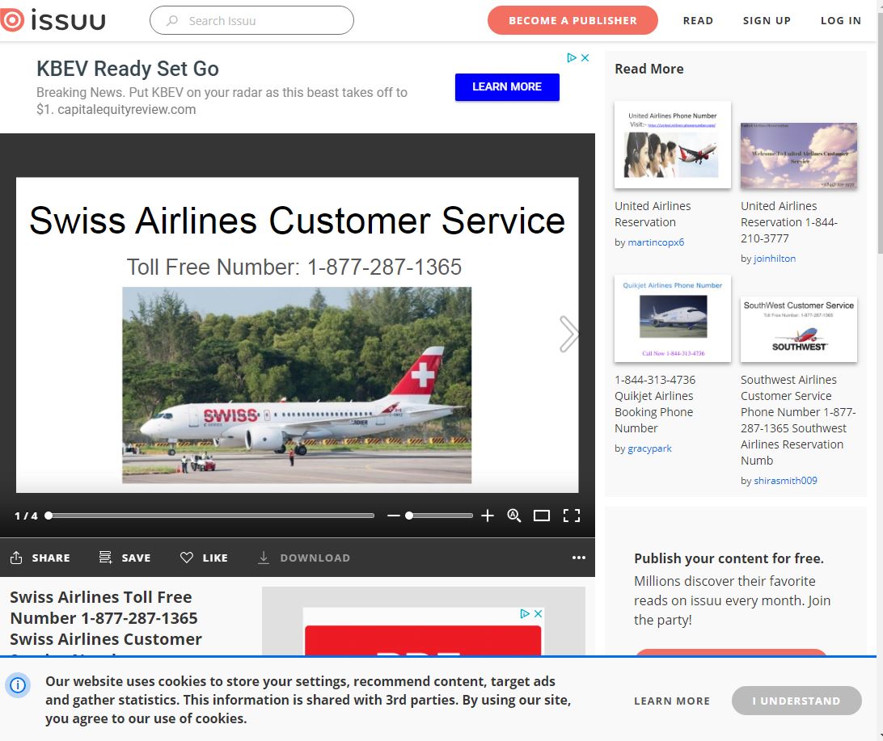
Task: Click the search magnifier icon
Action: point(172,21)
